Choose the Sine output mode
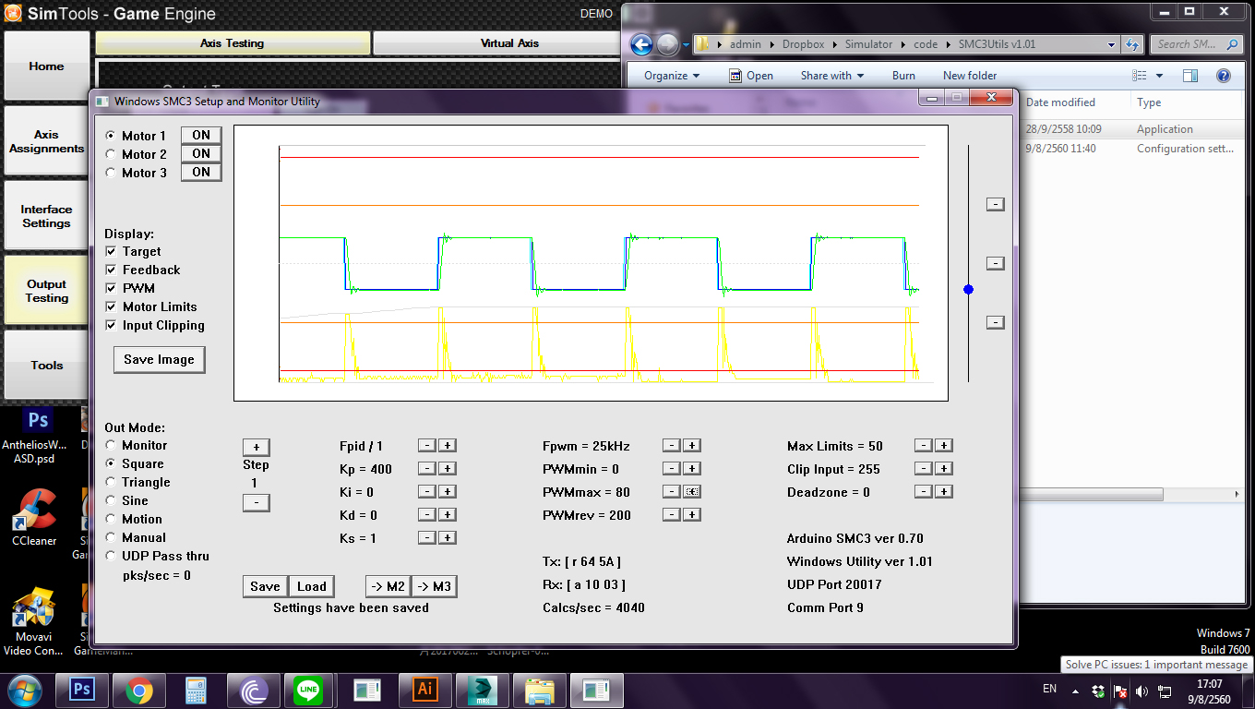 click(111, 500)
